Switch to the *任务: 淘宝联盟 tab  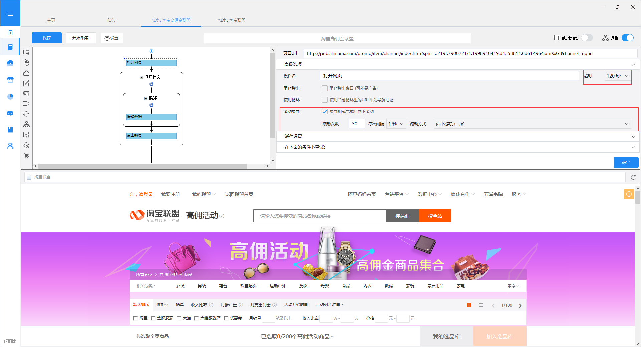(231, 20)
